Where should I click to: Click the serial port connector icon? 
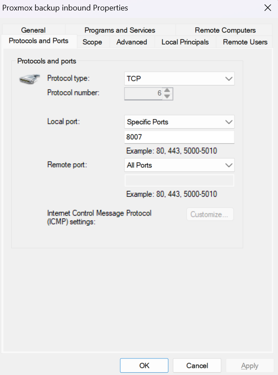(x=30, y=80)
